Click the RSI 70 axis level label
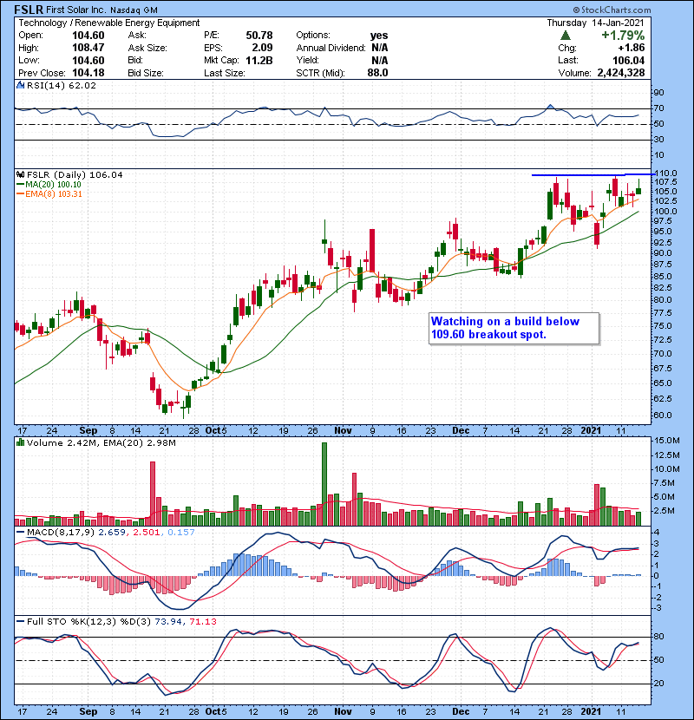 pos(658,108)
